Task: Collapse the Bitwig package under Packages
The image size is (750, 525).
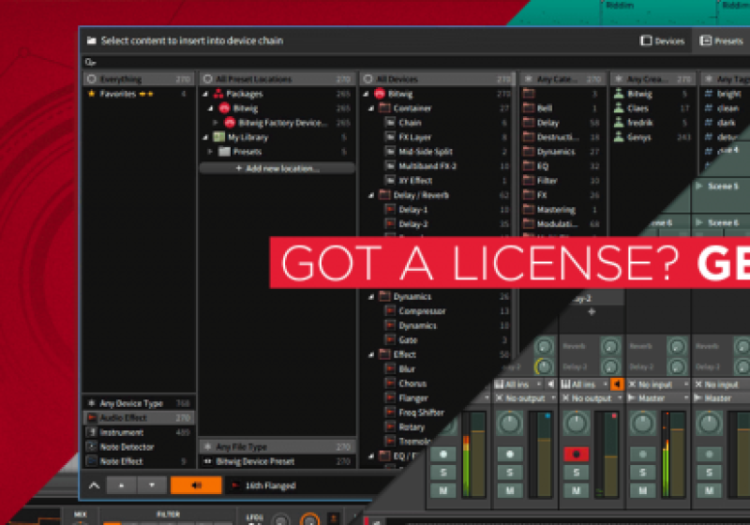Action: tap(210, 109)
